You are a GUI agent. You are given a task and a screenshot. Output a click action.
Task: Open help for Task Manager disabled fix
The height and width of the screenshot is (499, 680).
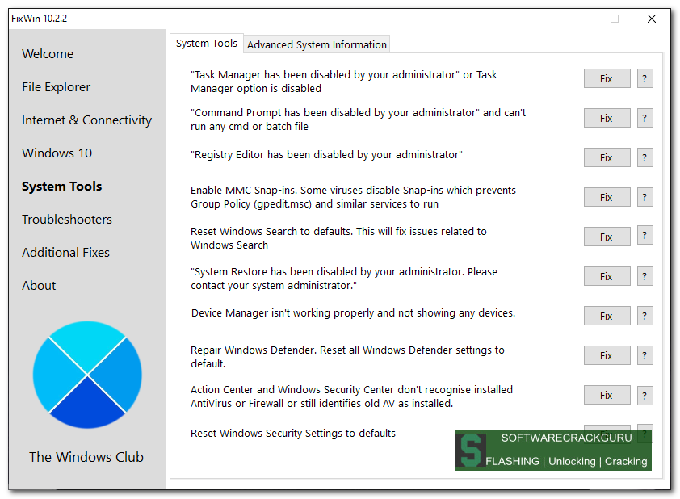(x=644, y=78)
